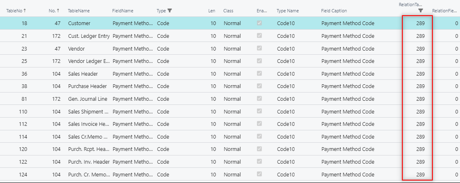
Task: Toggle the Enabled checkbox for Sales Header row
Action: (x=259, y=74)
